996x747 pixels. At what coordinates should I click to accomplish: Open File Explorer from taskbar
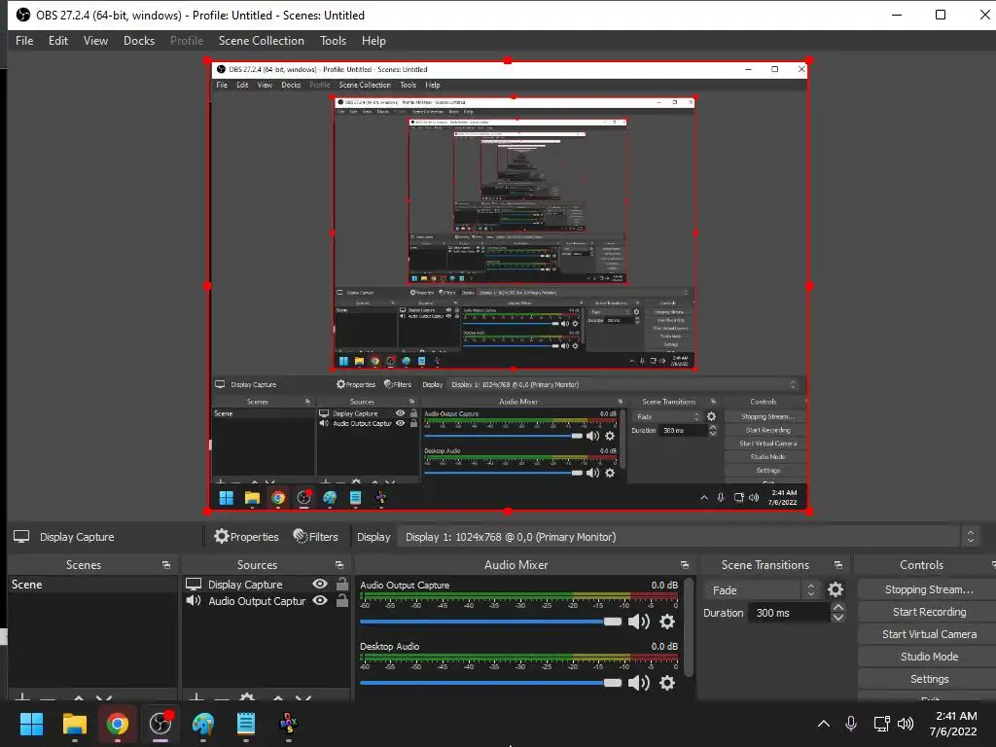[x=74, y=724]
